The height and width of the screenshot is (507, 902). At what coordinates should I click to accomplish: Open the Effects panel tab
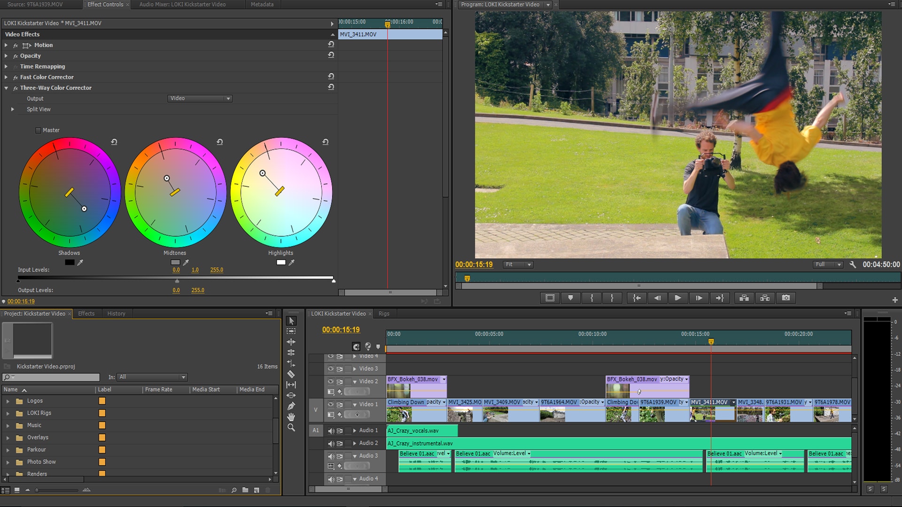(86, 314)
